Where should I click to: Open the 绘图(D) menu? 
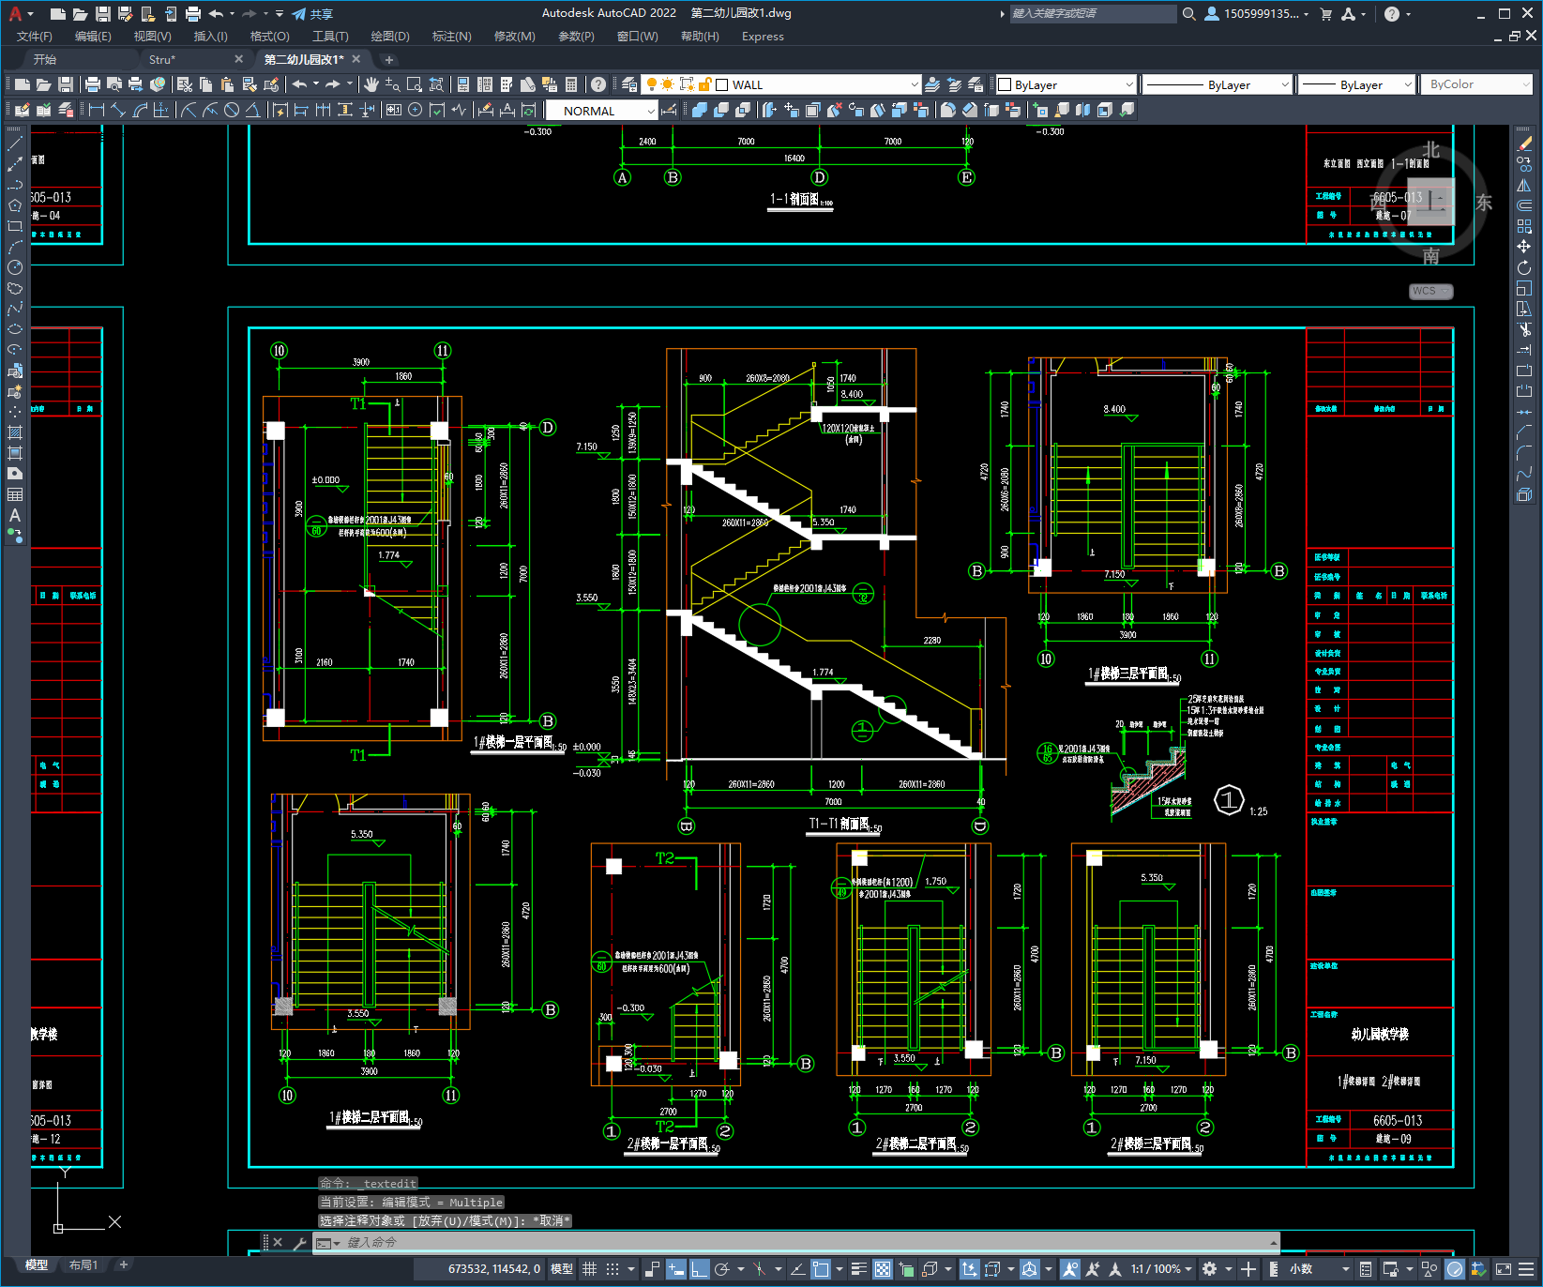click(x=390, y=37)
